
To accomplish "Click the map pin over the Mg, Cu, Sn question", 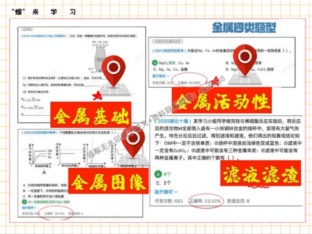I will 245,60.
